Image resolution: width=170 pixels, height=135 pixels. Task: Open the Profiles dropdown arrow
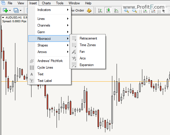coord(20,10)
